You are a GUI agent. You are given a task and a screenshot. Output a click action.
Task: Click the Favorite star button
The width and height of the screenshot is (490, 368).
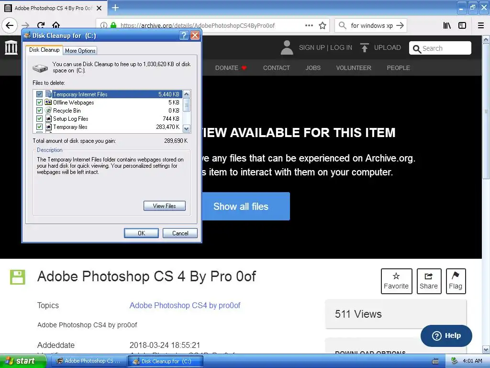coord(396,281)
